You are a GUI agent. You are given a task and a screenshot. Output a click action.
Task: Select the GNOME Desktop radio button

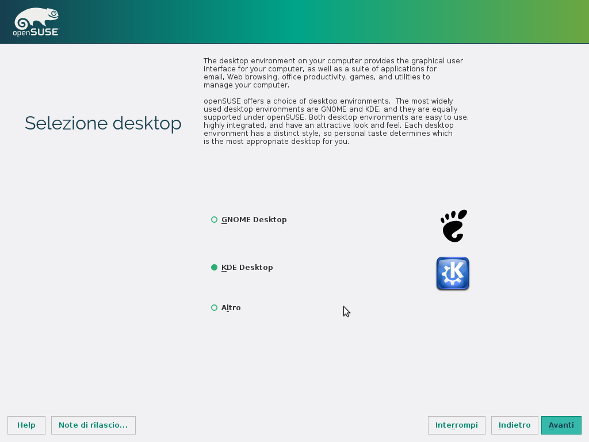tap(214, 219)
